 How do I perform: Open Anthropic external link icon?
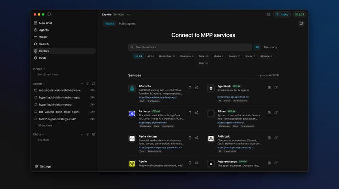click(276, 138)
